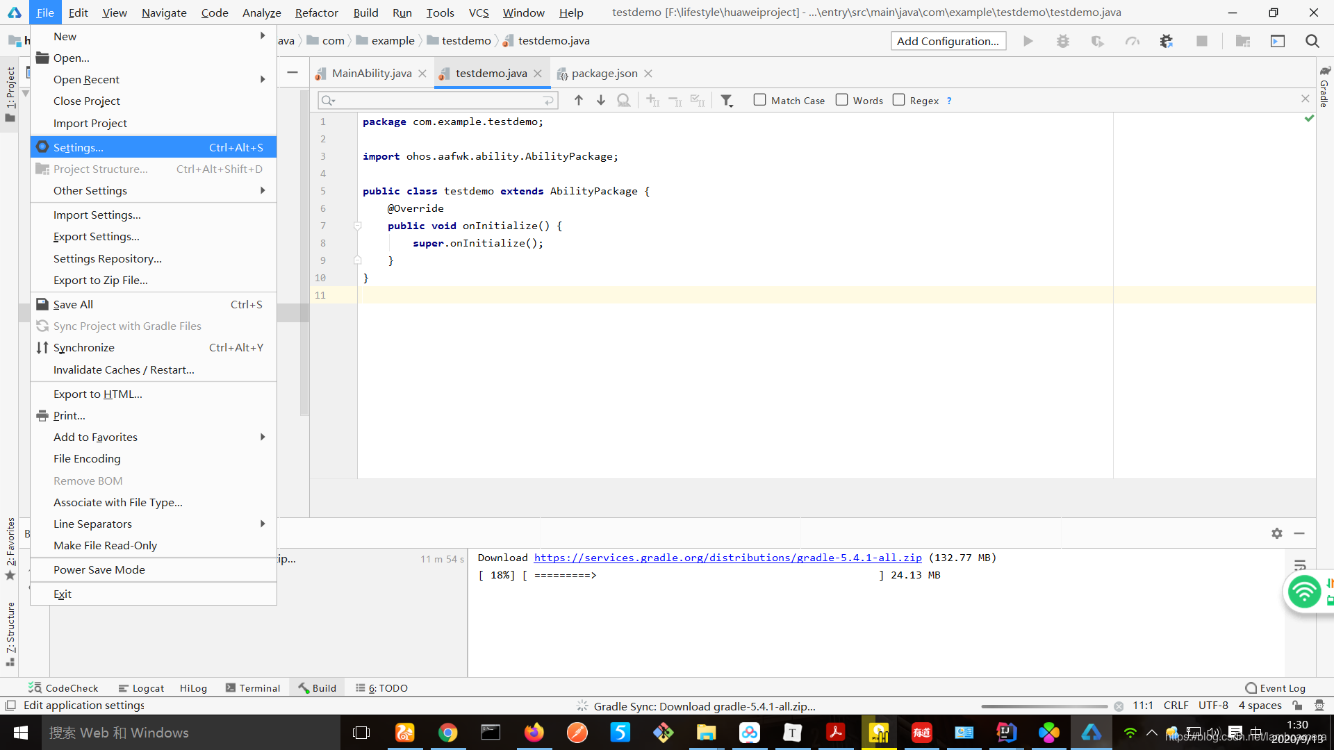This screenshot has height=750, width=1334.
Task: Open File Explorer from the taskbar
Action: pyautogui.click(x=706, y=733)
